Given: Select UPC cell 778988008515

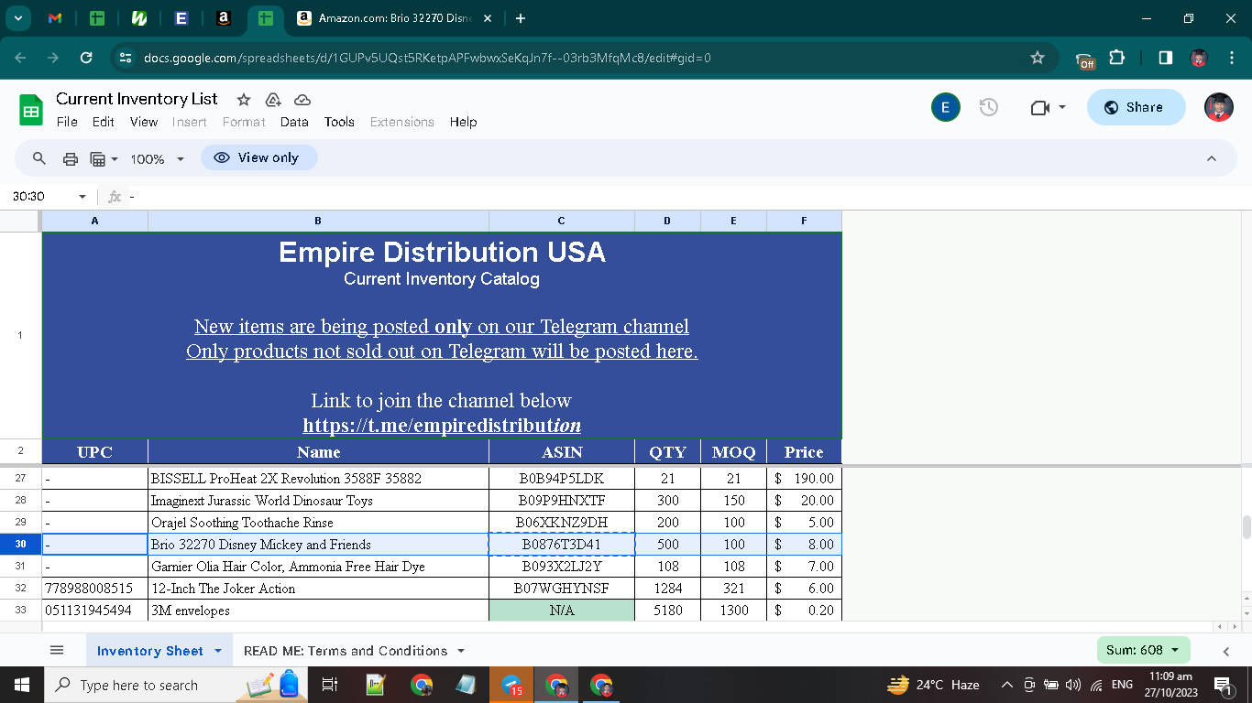Looking at the screenshot, I should tap(95, 589).
